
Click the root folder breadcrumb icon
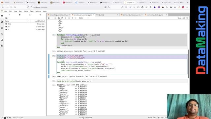pyautogui.click(x=6, y=18)
